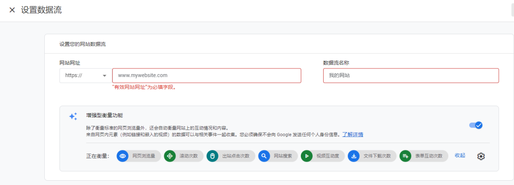Open the https:// protocol dropdown
The width and height of the screenshot is (514, 185).
point(86,75)
